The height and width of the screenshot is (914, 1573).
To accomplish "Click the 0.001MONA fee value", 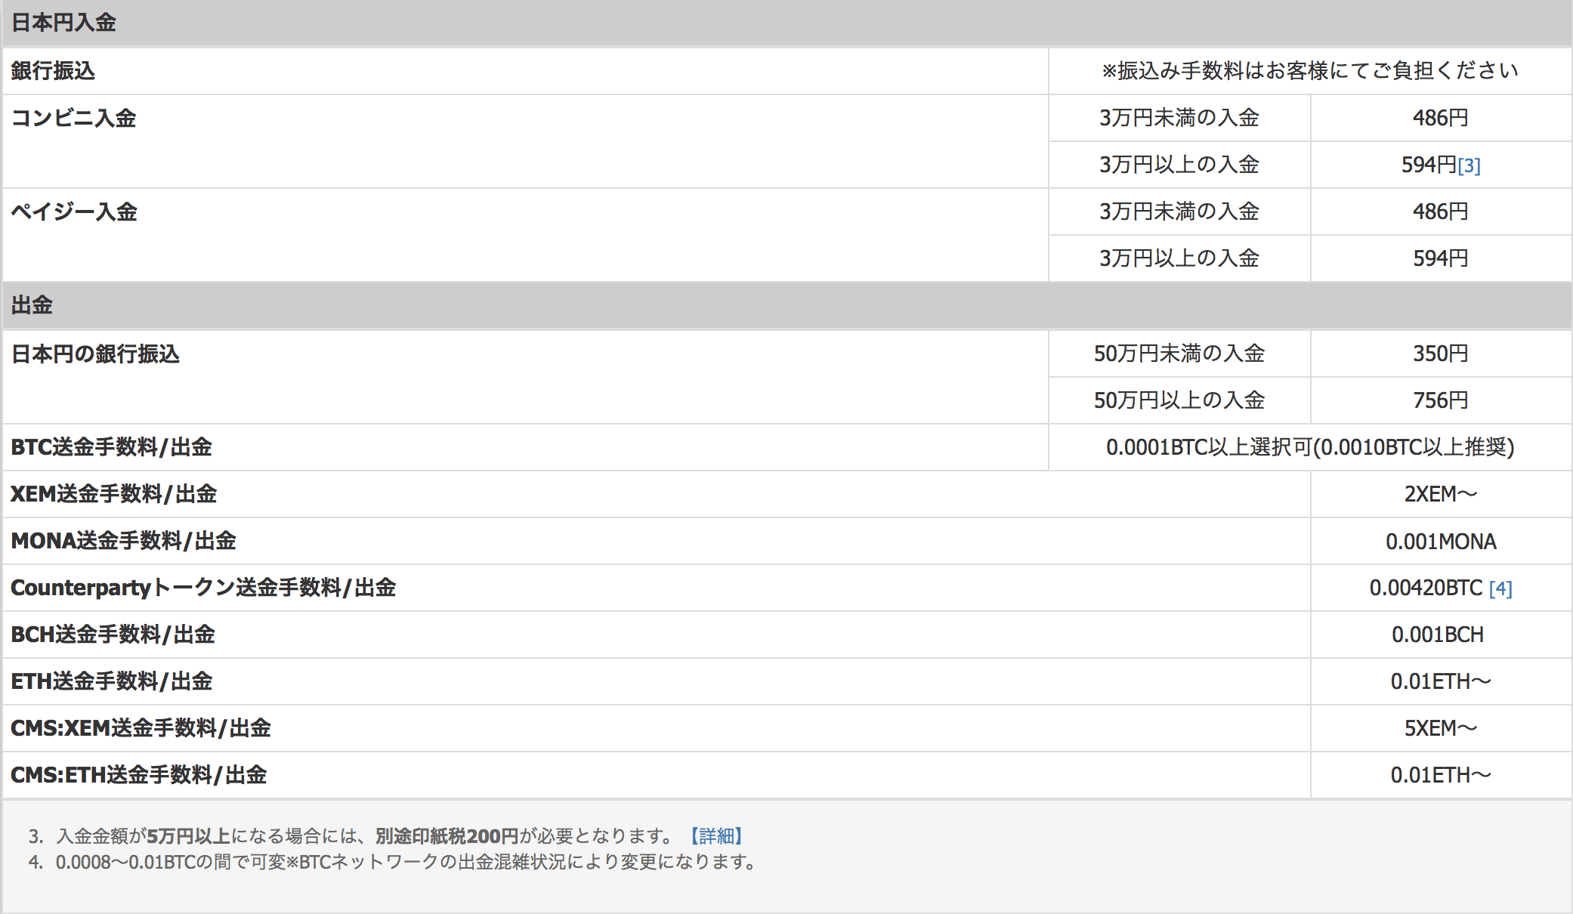I will click(1440, 542).
